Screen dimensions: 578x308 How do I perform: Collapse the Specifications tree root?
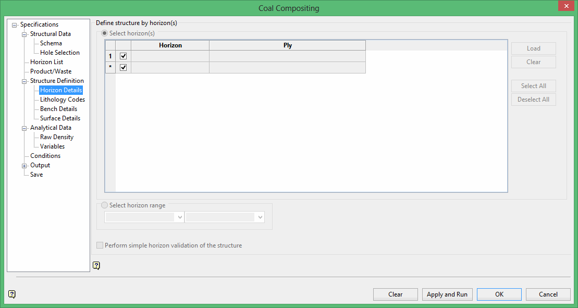15,25
